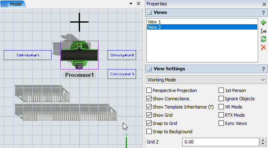Uncheck Show Connections

[x=149, y=99]
